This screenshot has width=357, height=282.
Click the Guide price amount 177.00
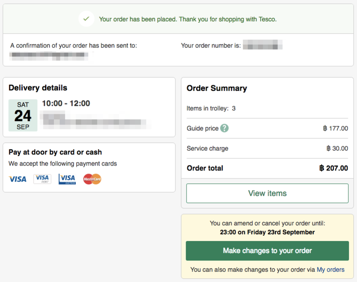(336, 129)
